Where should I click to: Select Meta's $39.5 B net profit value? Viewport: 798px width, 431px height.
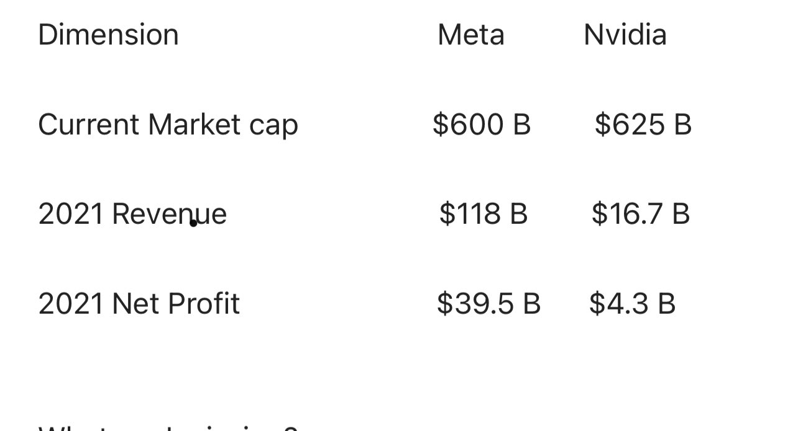[x=488, y=304]
